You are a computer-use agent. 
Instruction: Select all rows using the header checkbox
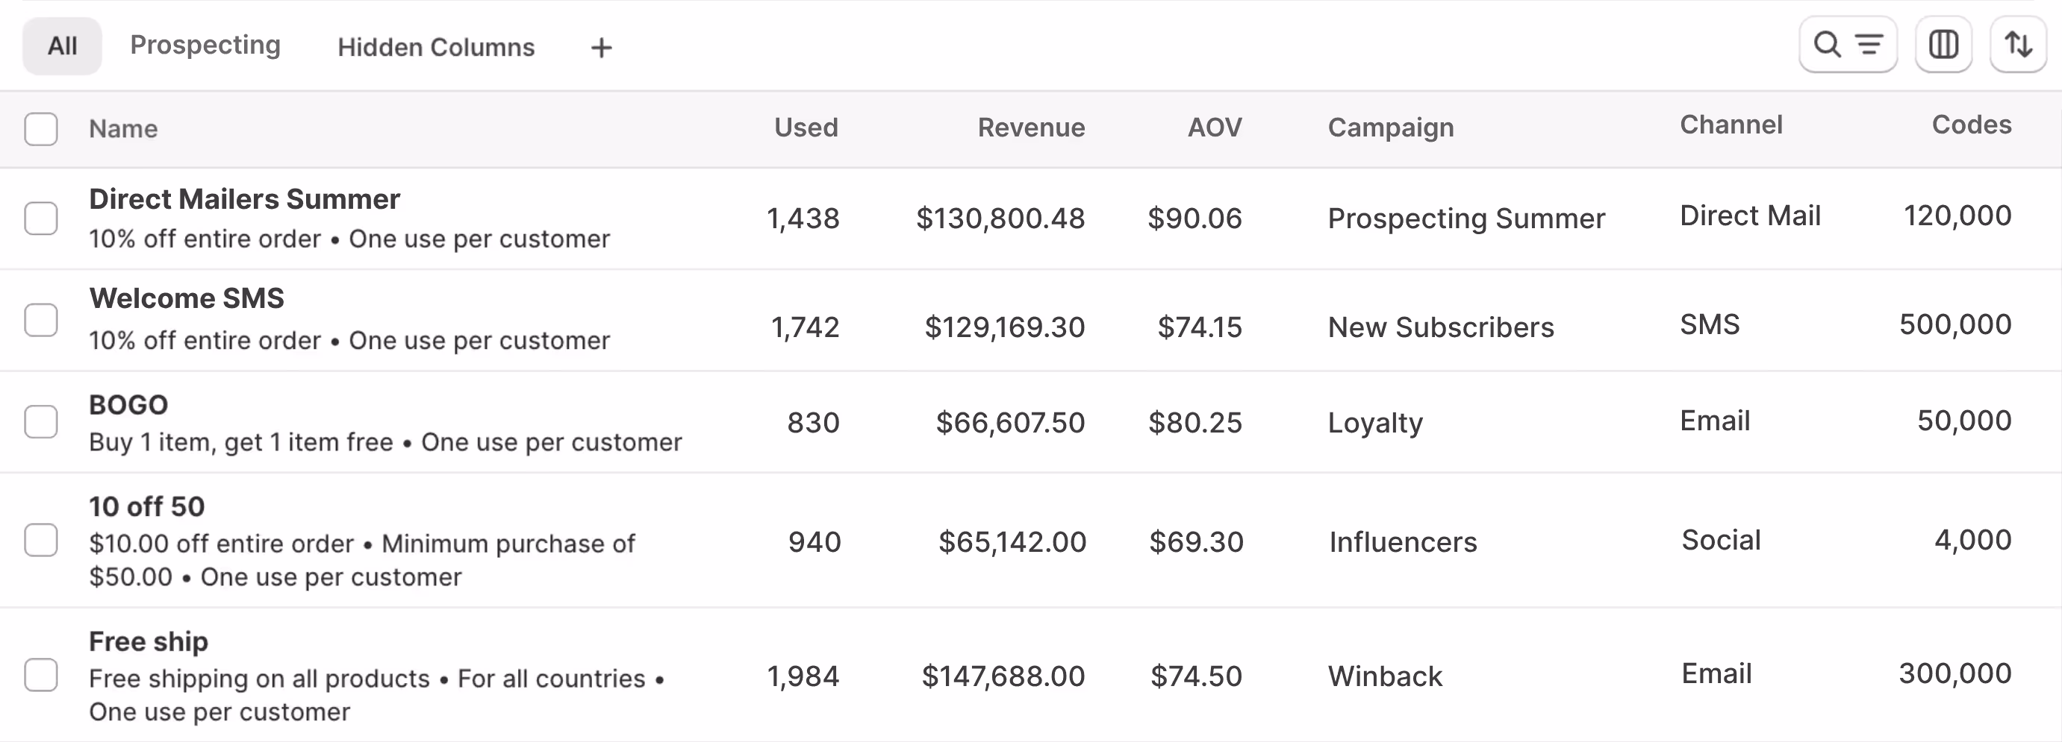coord(41,129)
